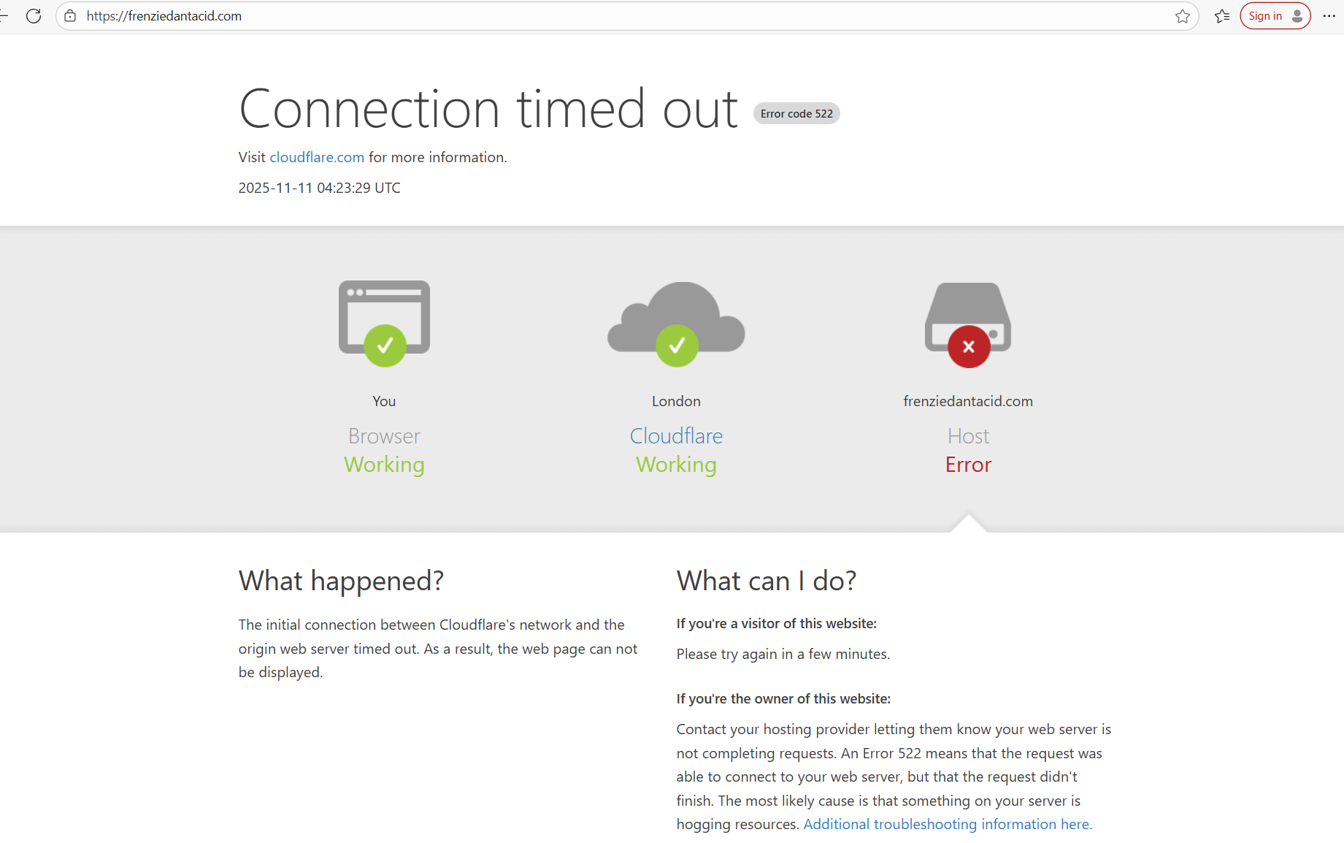Click the profile avatar in Sign in

pyautogui.click(x=1297, y=16)
